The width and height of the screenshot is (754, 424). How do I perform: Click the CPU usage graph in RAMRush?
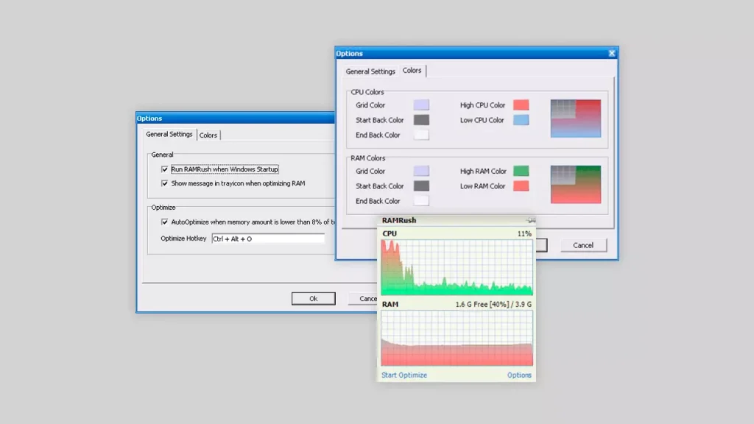pyautogui.click(x=457, y=267)
